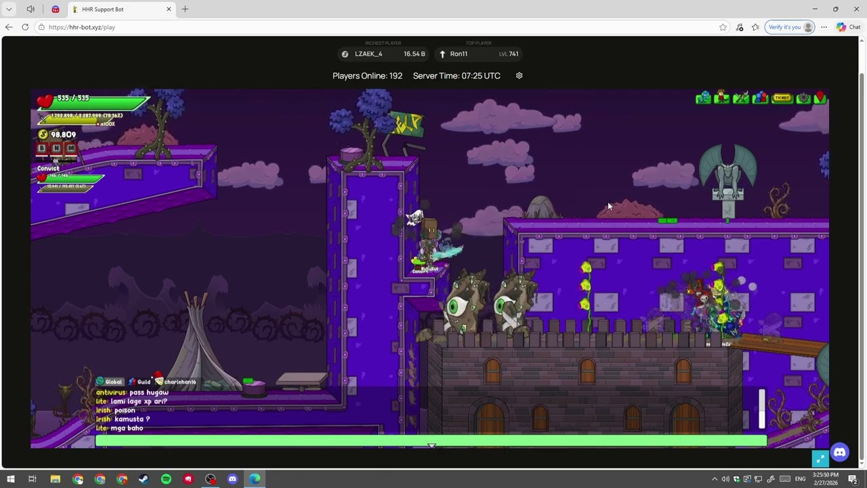The height and width of the screenshot is (488, 867).
Task: Click the green chat input bar
Action: pyautogui.click(x=431, y=441)
